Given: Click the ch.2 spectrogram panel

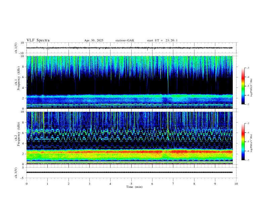Looking at the screenshot, I should click(x=129, y=138).
